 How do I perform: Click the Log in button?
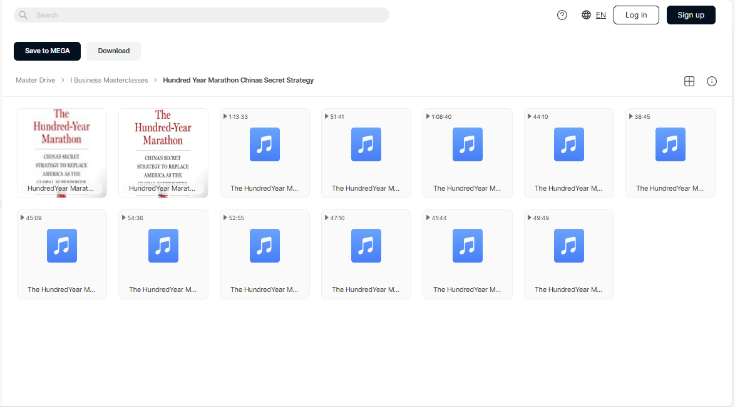pyautogui.click(x=636, y=15)
